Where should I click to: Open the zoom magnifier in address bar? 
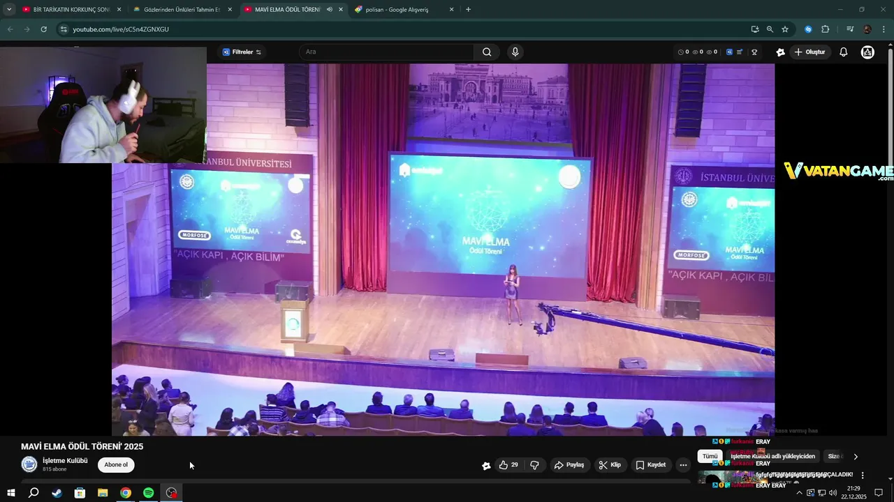(770, 29)
